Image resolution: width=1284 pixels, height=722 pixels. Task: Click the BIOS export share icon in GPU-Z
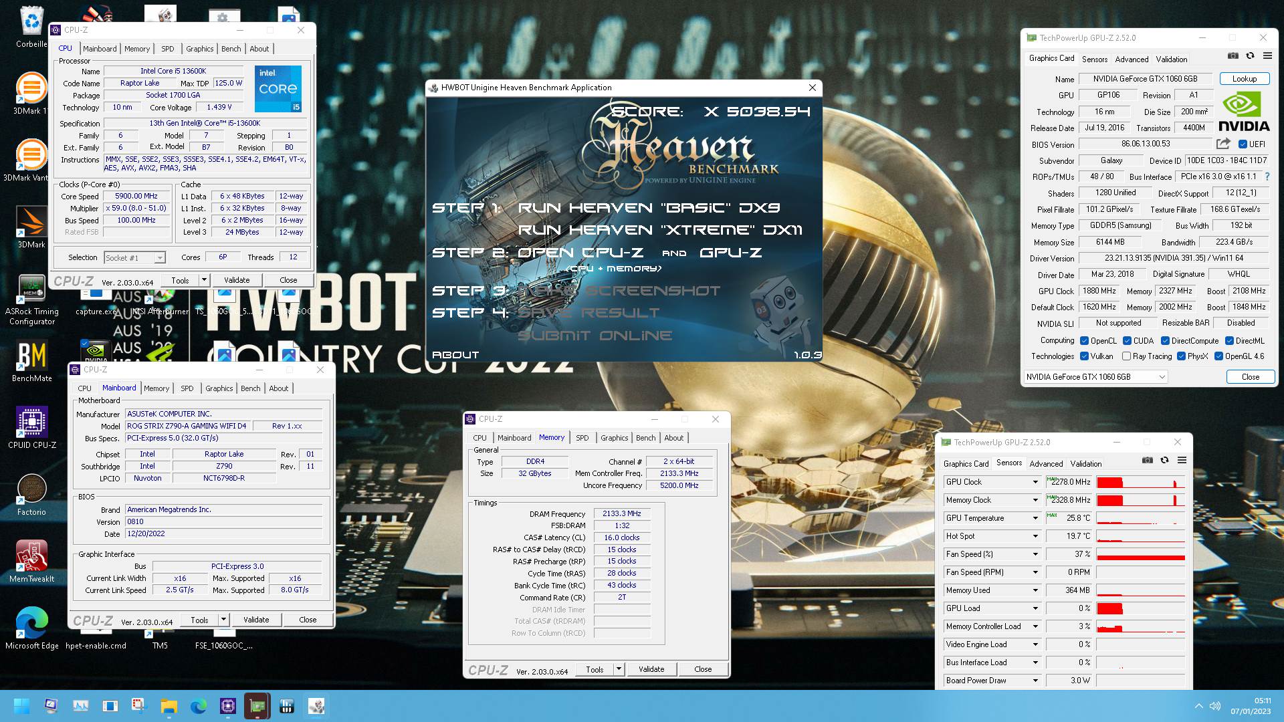pos(1223,144)
